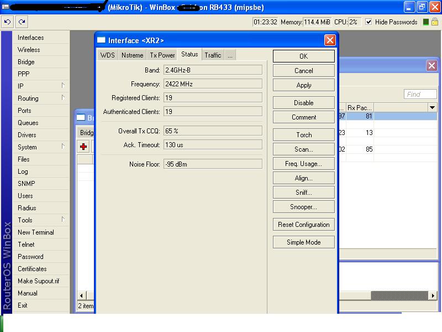Click the red plus add icon in Bridge window
Viewport: 442px width, 332px height.
click(83, 147)
